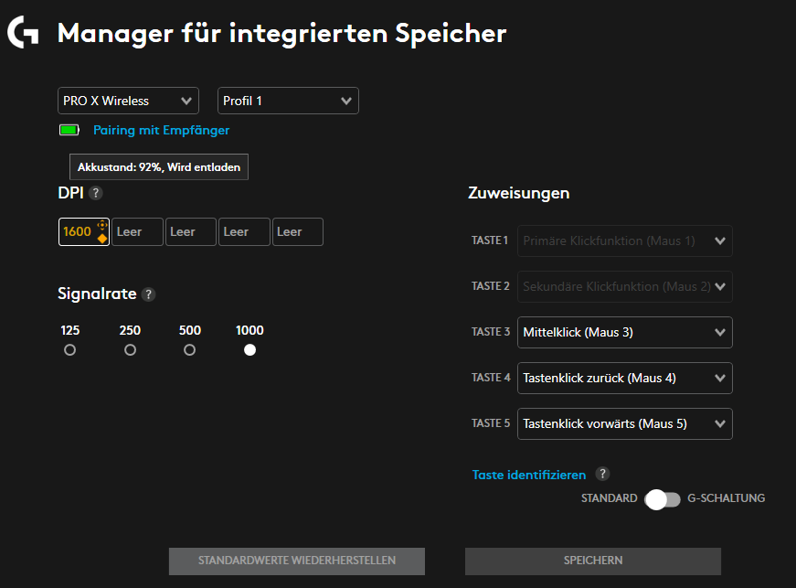Click the Zuweisungen heading
This screenshot has height=588, width=796.
click(x=519, y=193)
